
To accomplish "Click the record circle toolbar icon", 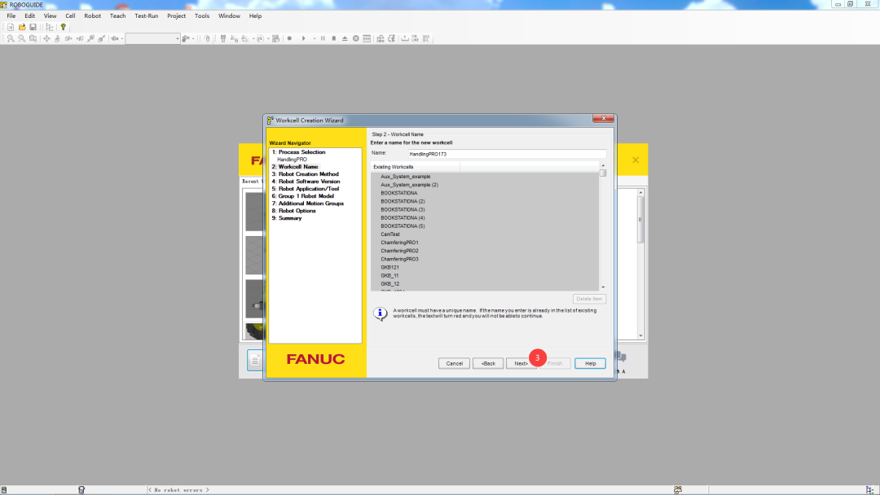I will [289, 39].
